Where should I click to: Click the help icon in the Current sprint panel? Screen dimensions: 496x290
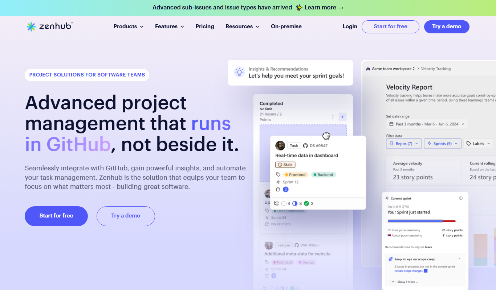point(461,198)
